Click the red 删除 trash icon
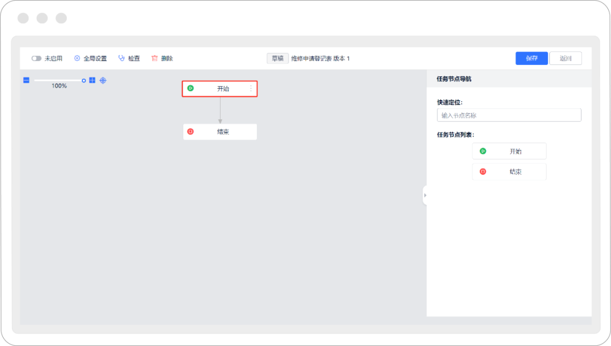Viewport: 611px width, 346px height. click(154, 58)
